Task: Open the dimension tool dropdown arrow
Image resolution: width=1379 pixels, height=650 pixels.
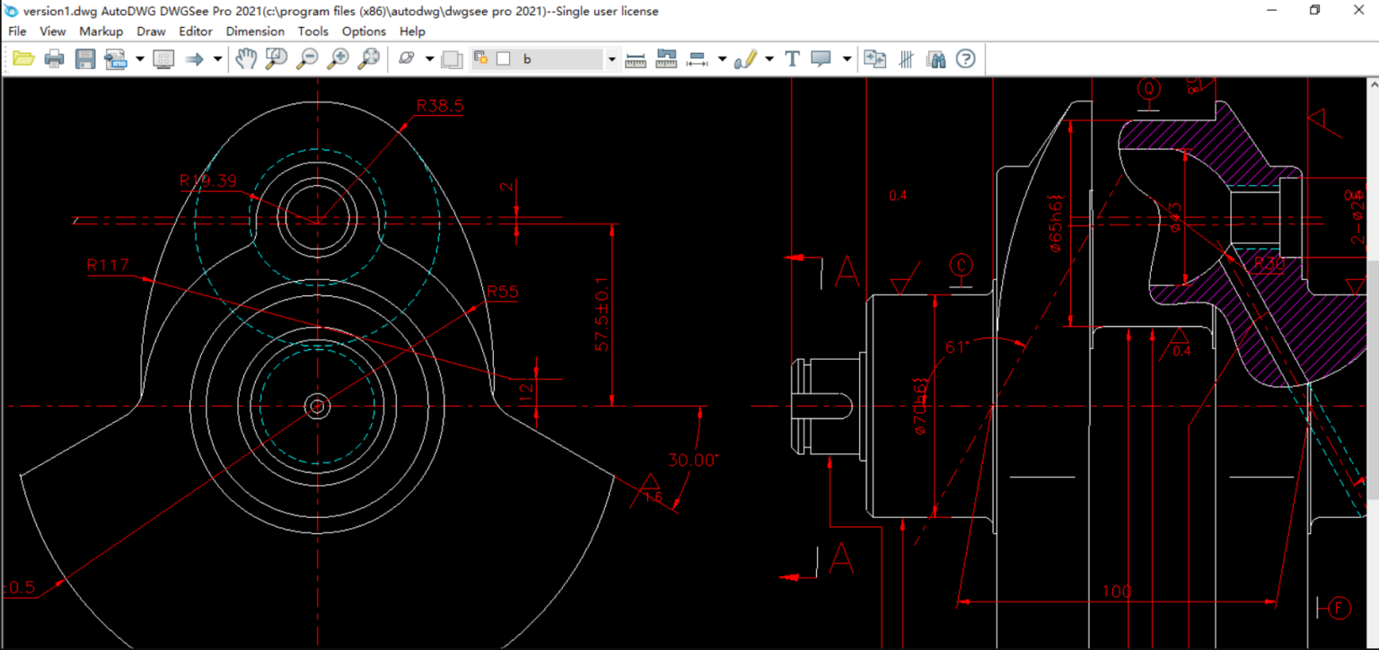Action: coord(721,58)
